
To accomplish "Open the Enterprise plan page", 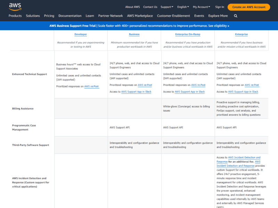I will tap(242, 34).
